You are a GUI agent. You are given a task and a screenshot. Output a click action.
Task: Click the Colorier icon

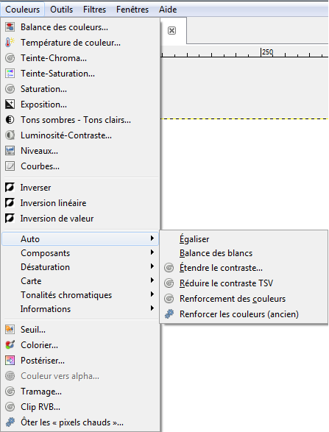coord(10,344)
